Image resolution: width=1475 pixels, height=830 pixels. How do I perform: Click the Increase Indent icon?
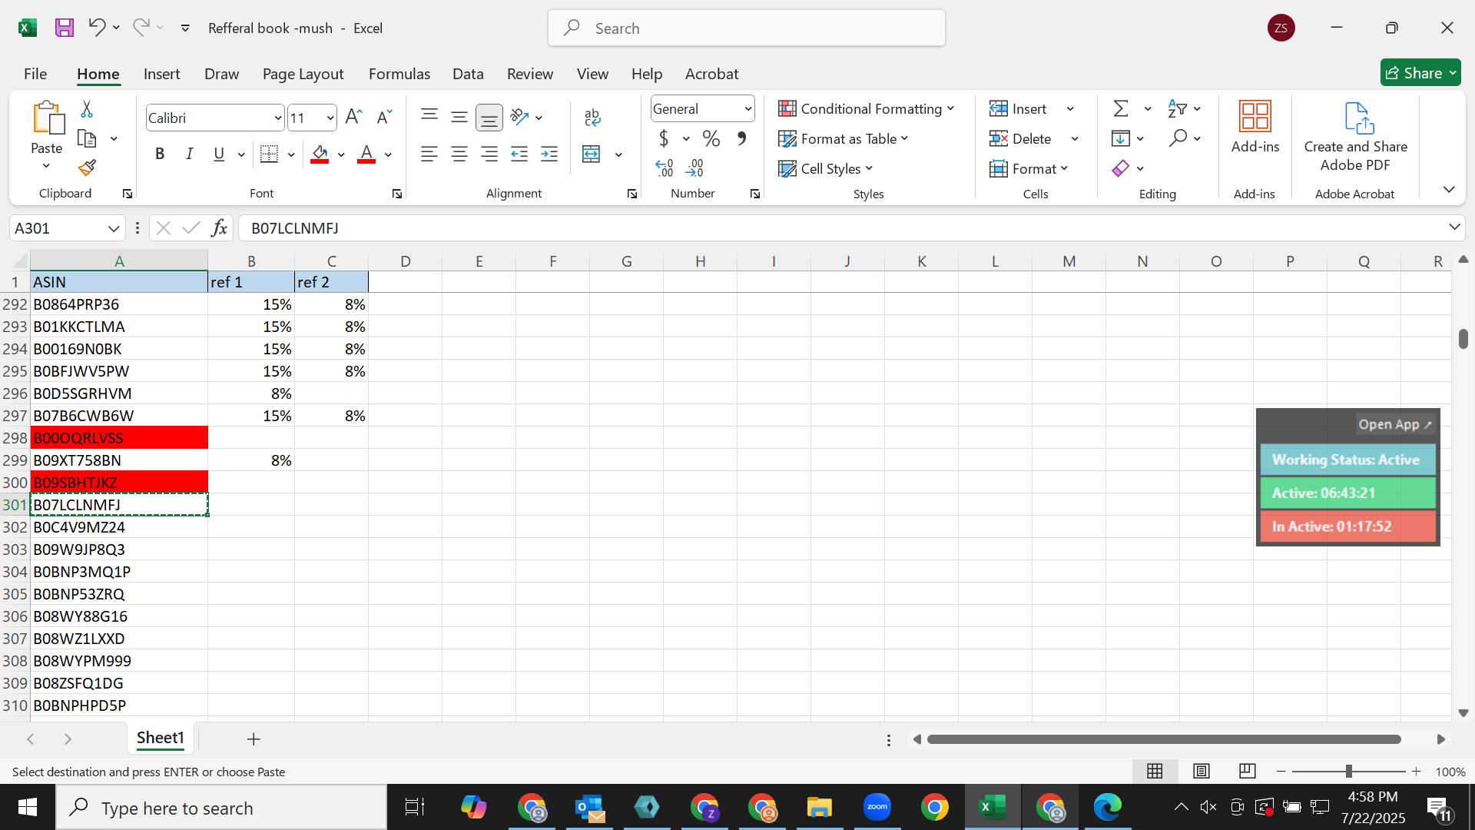549,154
